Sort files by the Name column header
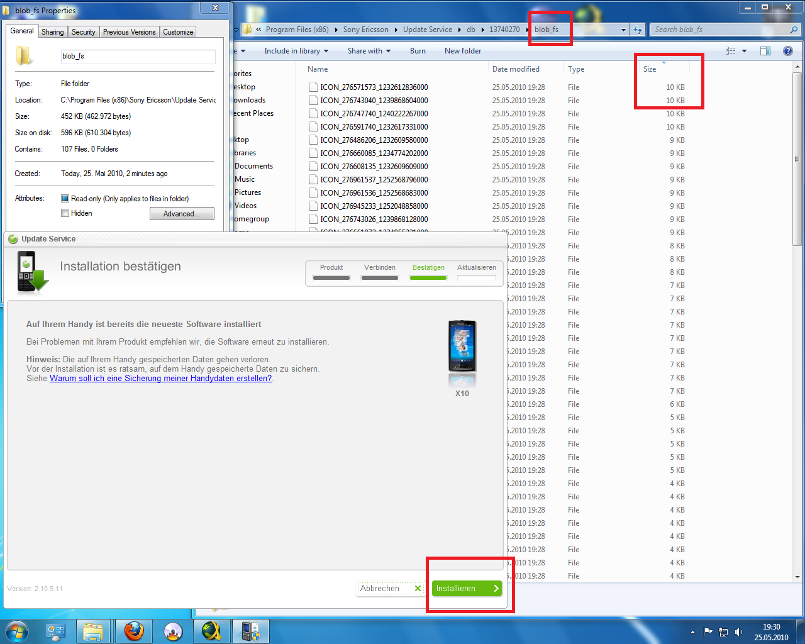Image resolution: width=805 pixels, height=644 pixels. [318, 69]
